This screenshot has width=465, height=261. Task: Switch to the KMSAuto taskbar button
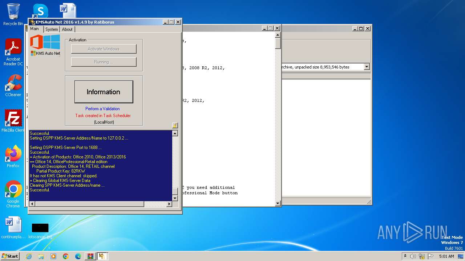tap(102, 256)
